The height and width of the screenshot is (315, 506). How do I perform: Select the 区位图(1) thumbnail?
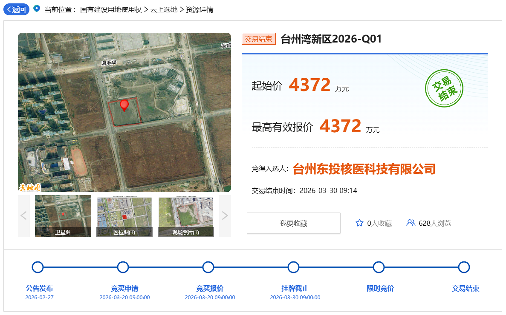[124, 216]
